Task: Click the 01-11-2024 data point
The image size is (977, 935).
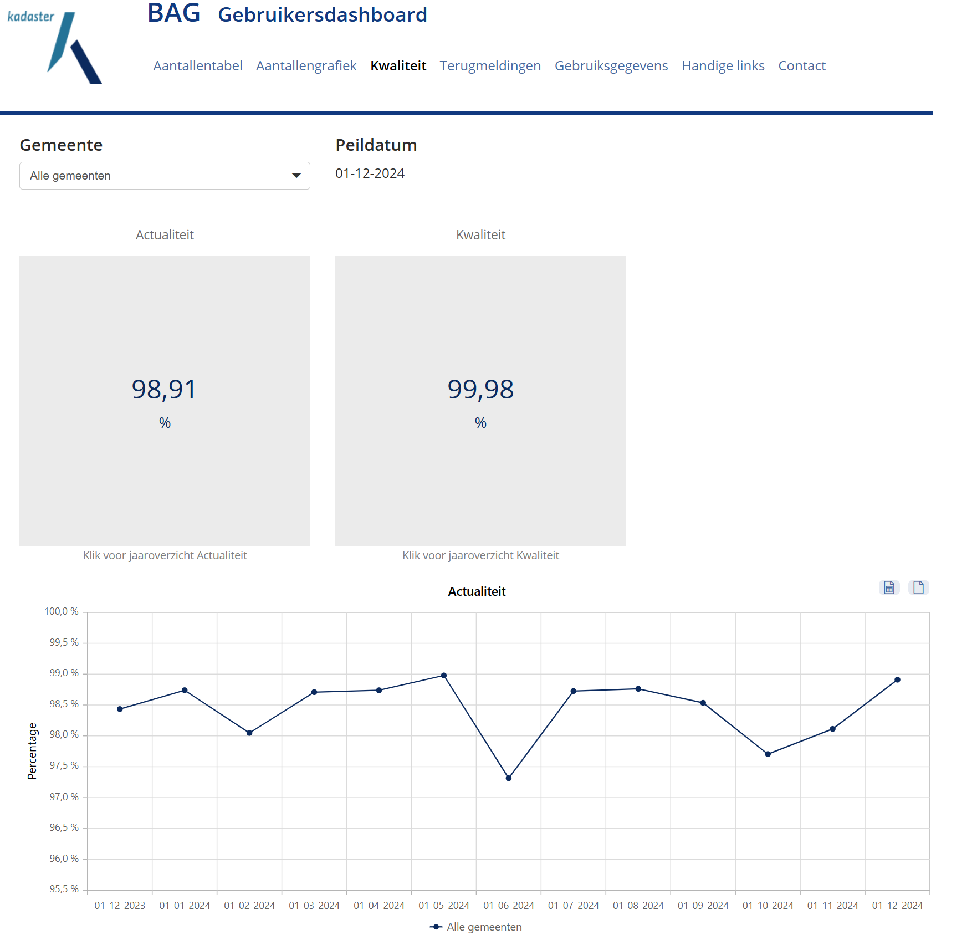Action: click(x=833, y=729)
